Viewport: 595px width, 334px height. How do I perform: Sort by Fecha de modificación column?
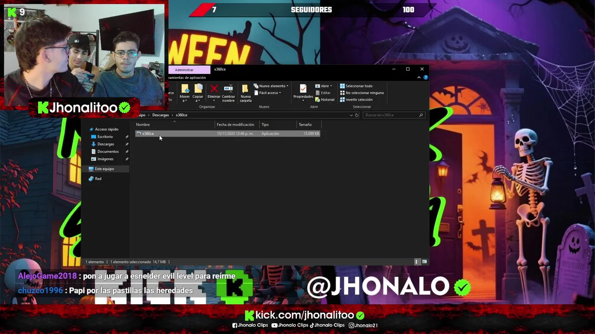click(x=237, y=124)
